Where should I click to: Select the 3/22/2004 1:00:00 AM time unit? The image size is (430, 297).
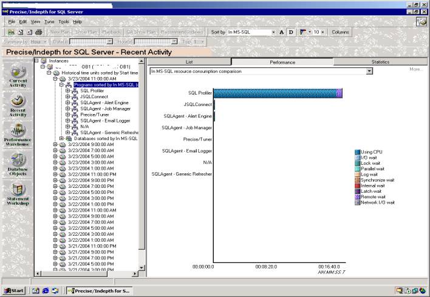[x=90, y=240]
